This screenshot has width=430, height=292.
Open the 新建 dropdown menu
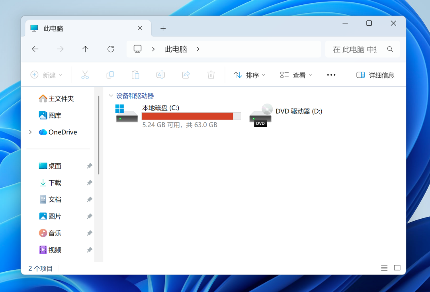[x=46, y=75]
